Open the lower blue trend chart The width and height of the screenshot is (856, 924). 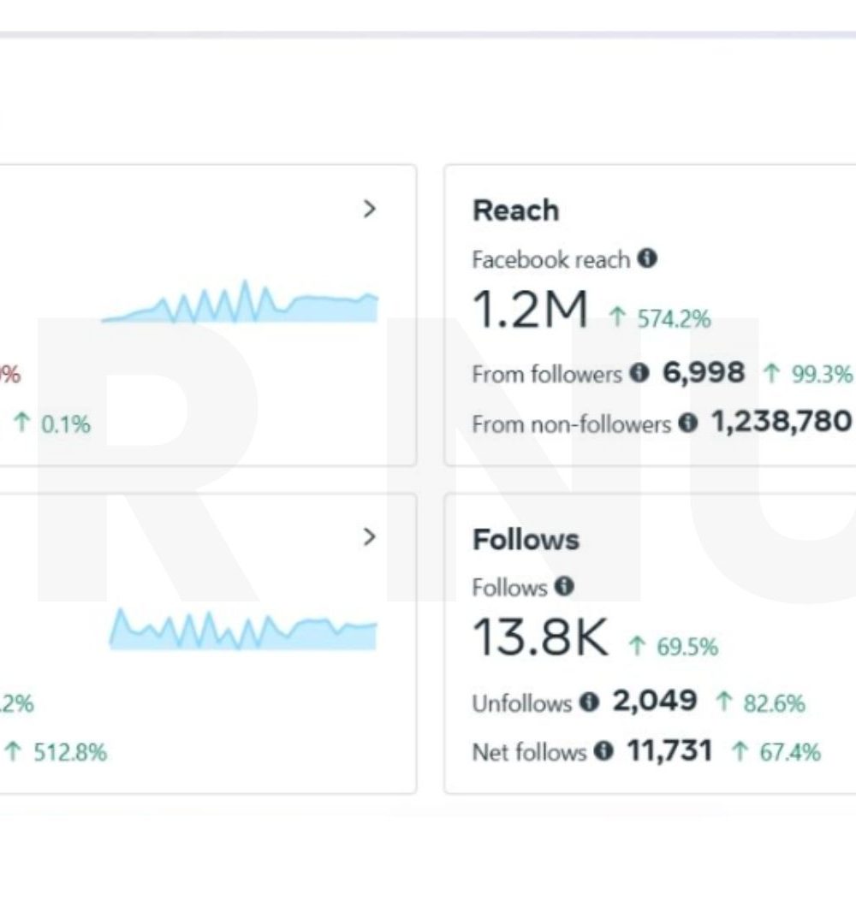[x=243, y=630]
